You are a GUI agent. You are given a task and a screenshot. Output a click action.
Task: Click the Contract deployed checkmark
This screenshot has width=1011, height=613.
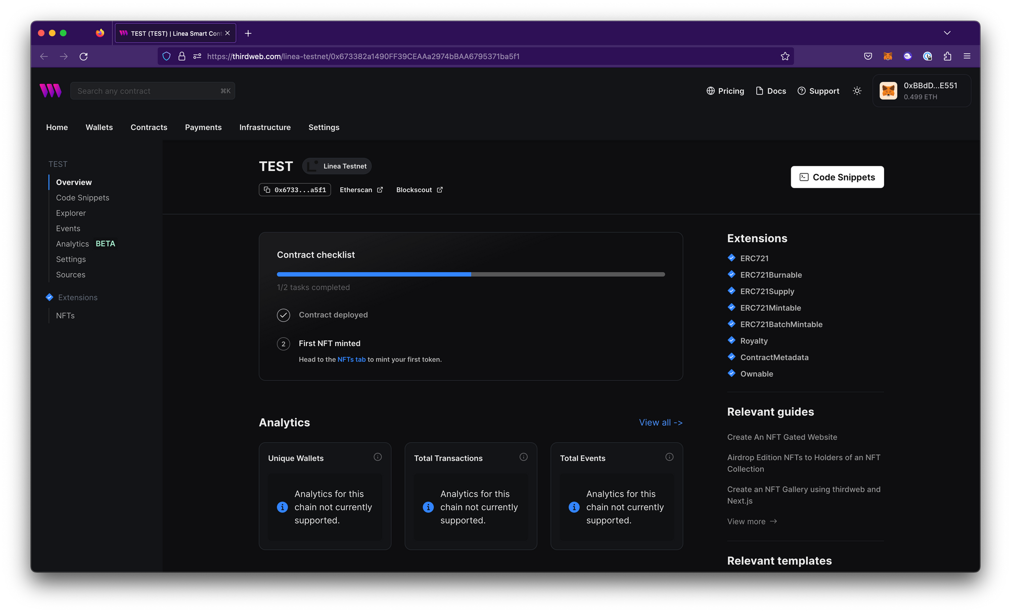[284, 315]
